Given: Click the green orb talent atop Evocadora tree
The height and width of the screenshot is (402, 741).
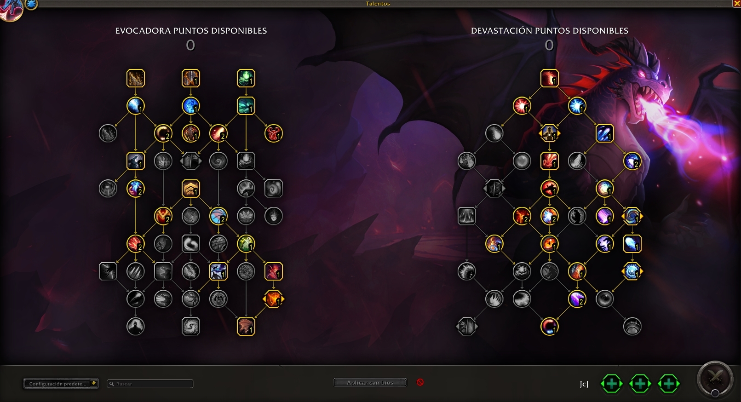Looking at the screenshot, I should pos(246,78).
